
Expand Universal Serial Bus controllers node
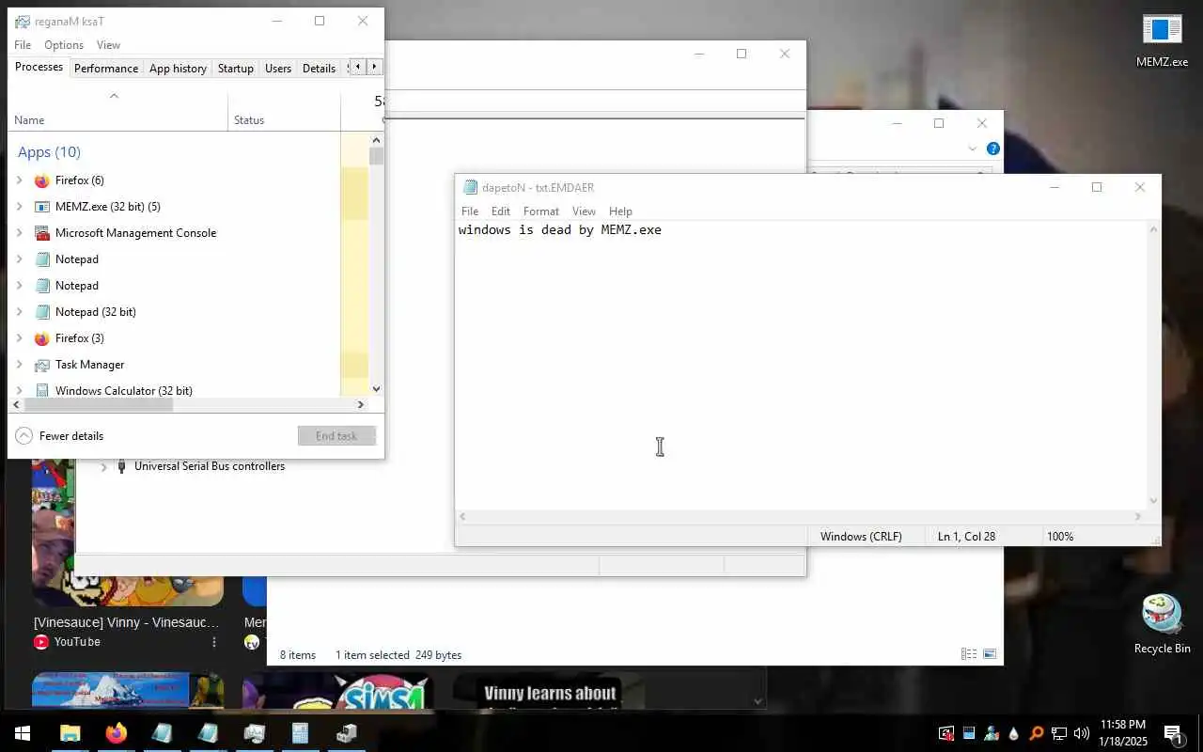[103, 466]
